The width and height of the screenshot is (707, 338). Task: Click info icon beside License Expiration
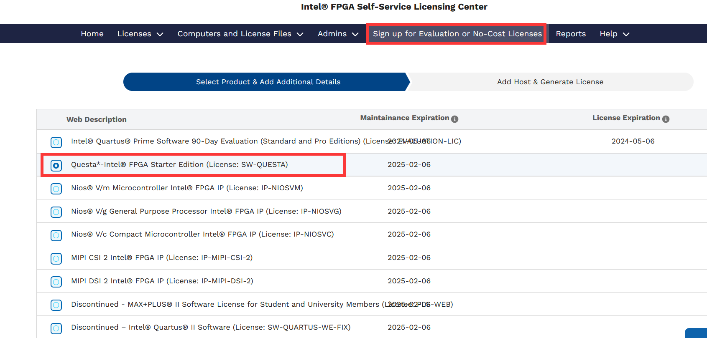coord(666,119)
